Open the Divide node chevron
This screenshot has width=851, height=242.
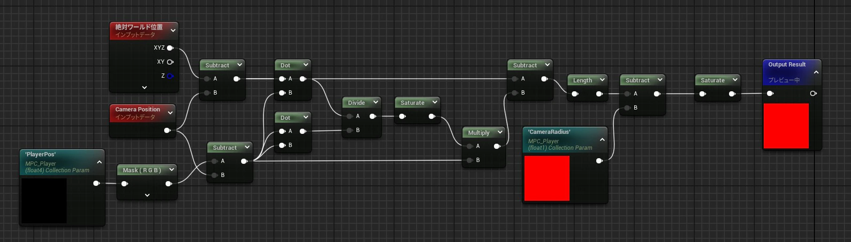coord(376,102)
